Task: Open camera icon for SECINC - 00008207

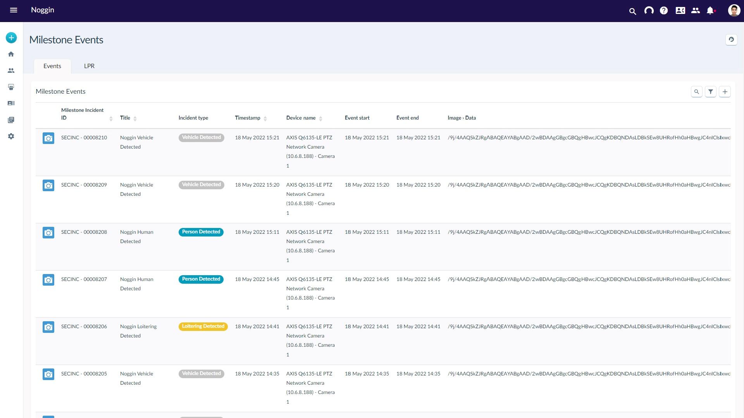Action: [x=48, y=280]
